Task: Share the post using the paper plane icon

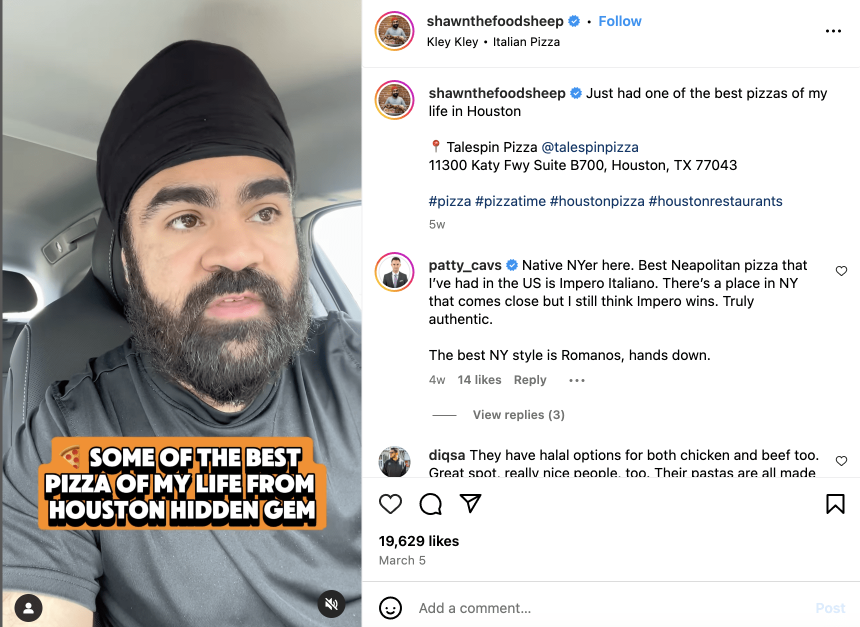Action: coord(470,503)
